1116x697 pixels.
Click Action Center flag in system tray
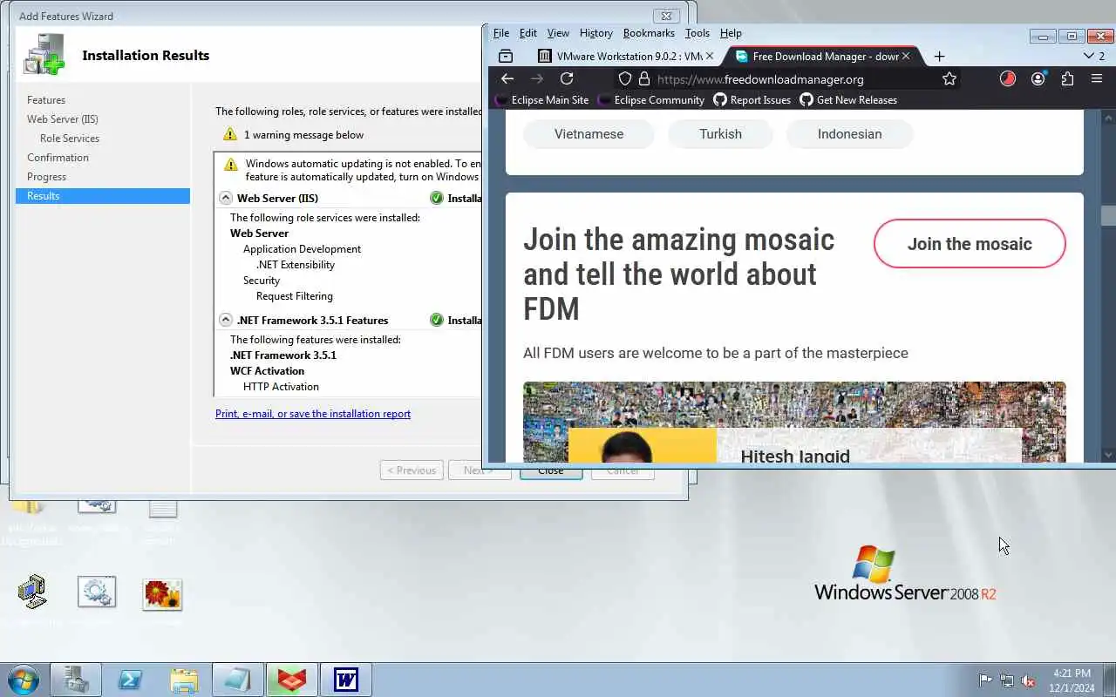pos(985,680)
